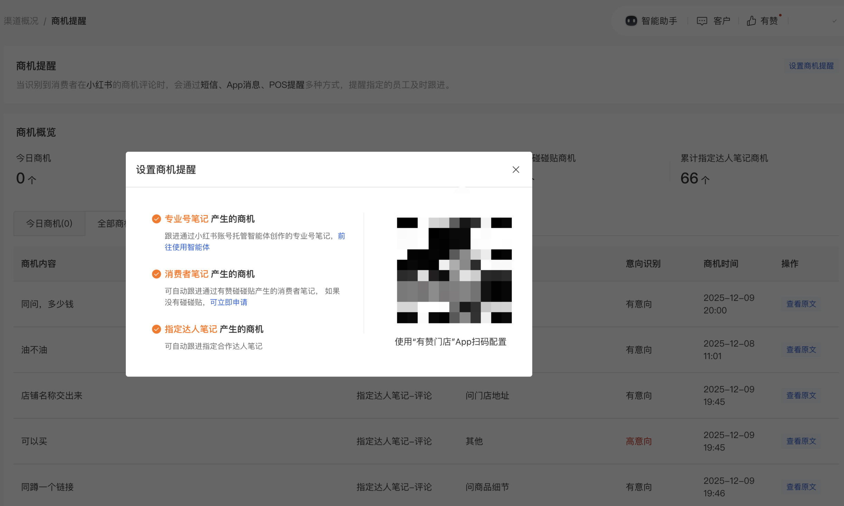The width and height of the screenshot is (844, 506).
Task: Toggle the 指定达人笔记 opportunity check circle
Action: pyautogui.click(x=156, y=329)
